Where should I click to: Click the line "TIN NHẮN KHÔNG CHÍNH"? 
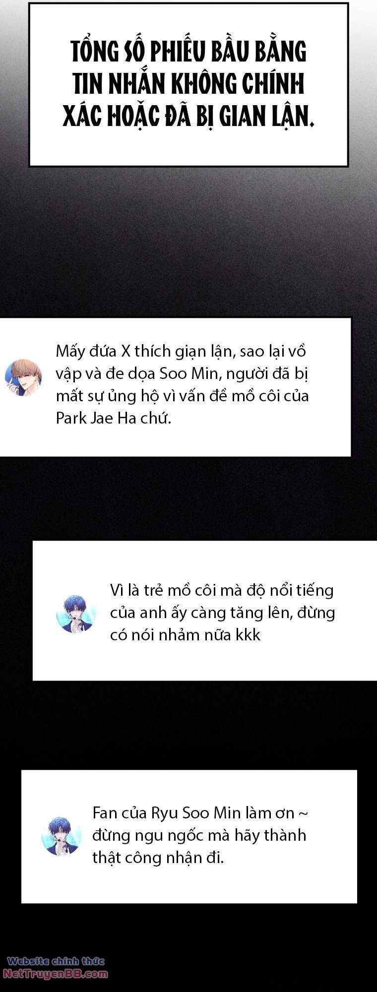(x=188, y=84)
